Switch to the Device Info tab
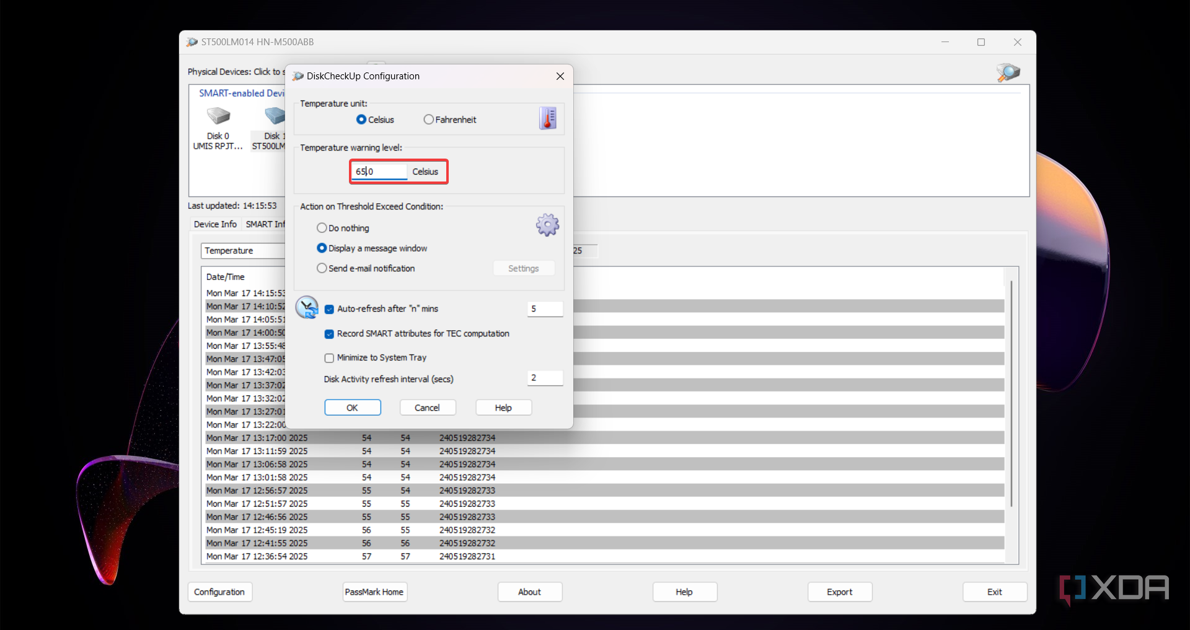This screenshot has width=1190, height=630. click(x=215, y=224)
